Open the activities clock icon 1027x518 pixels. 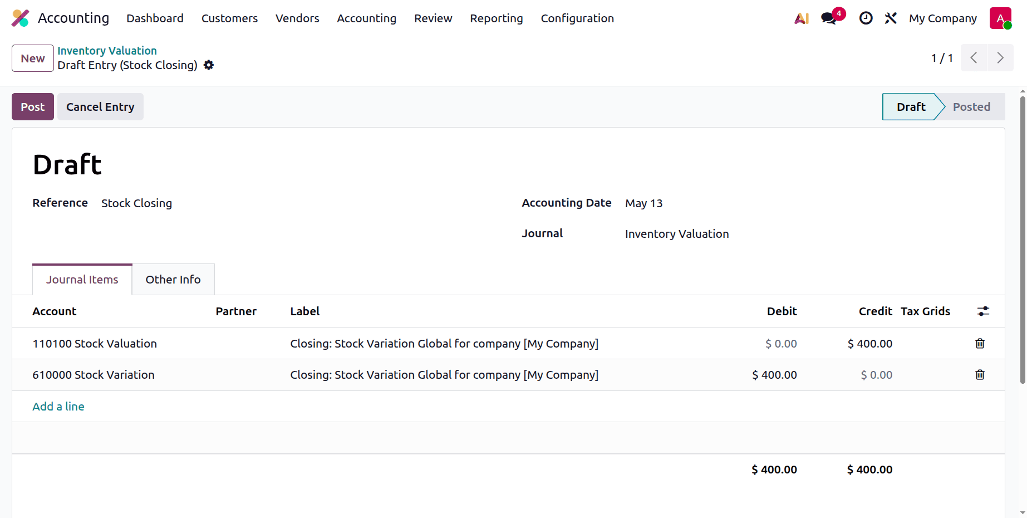866,18
